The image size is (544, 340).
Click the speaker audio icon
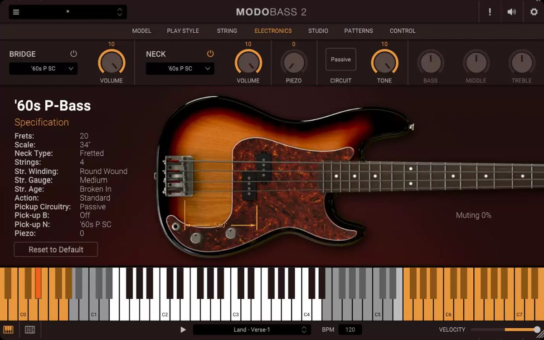[511, 12]
